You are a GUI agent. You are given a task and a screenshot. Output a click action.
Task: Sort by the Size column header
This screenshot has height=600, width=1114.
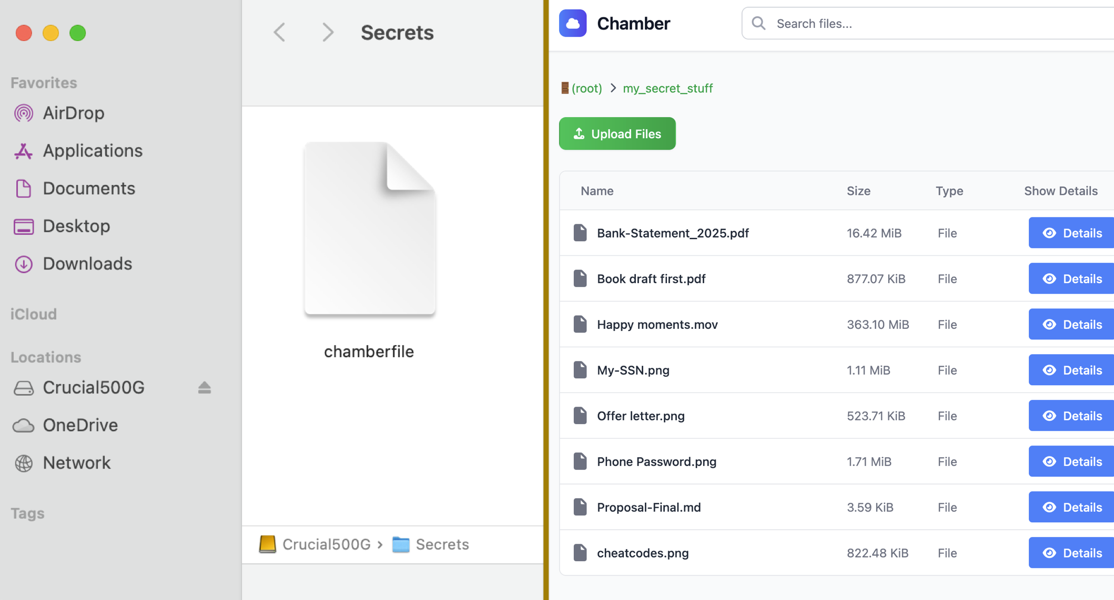tap(858, 191)
